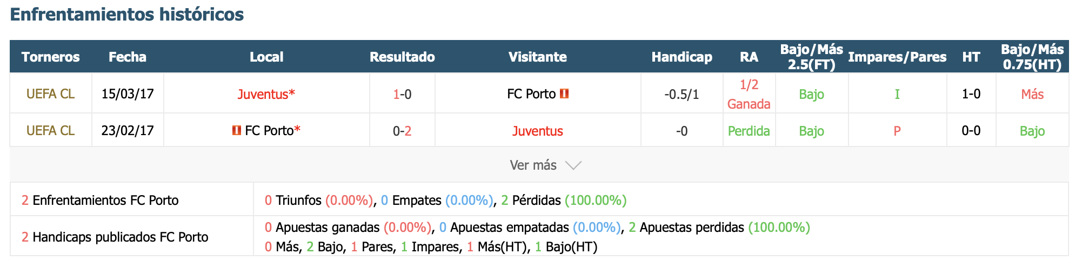
Task: Click the Torneros column header
Action: tap(51, 57)
